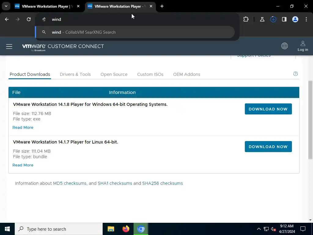The height and width of the screenshot is (235, 313).
Task: Open VMware hamburger navigation menu
Action: [9, 47]
